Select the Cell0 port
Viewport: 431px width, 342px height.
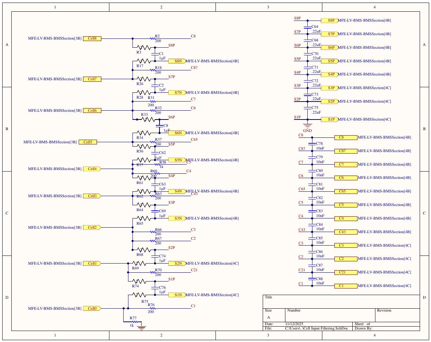click(x=92, y=308)
